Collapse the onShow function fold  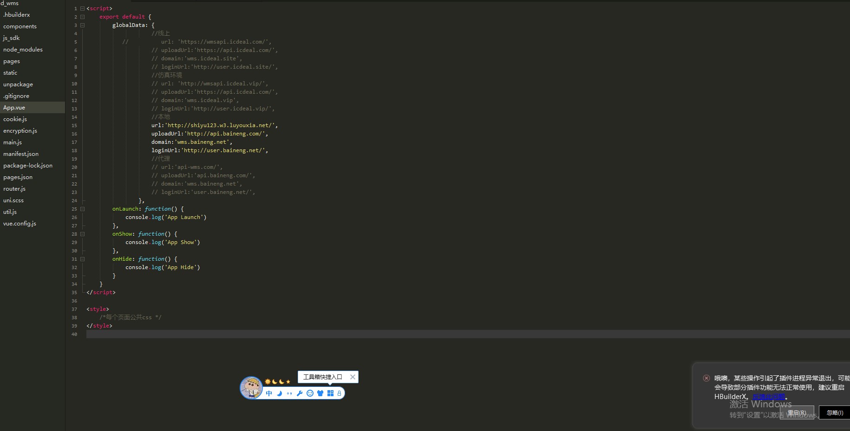[82, 234]
